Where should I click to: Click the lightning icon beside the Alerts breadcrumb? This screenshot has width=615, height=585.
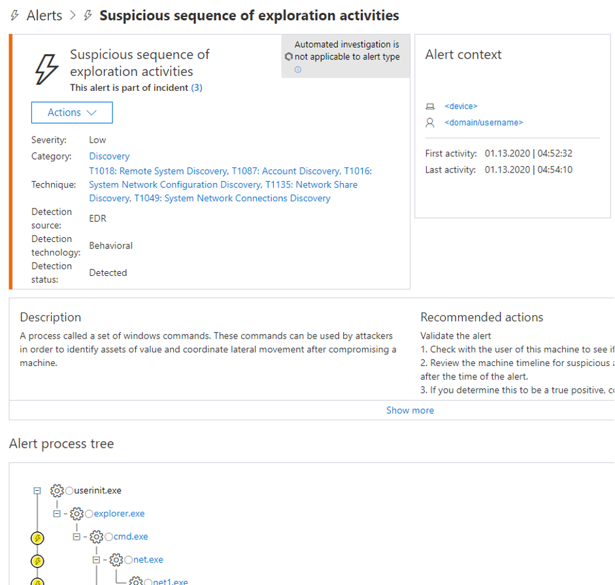[x=14, y=15]
